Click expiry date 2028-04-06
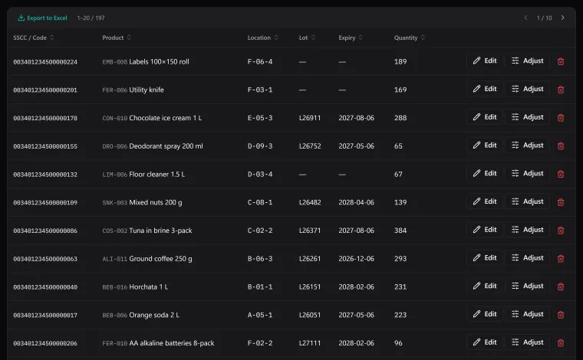583x360 pixels. (356, 202)
